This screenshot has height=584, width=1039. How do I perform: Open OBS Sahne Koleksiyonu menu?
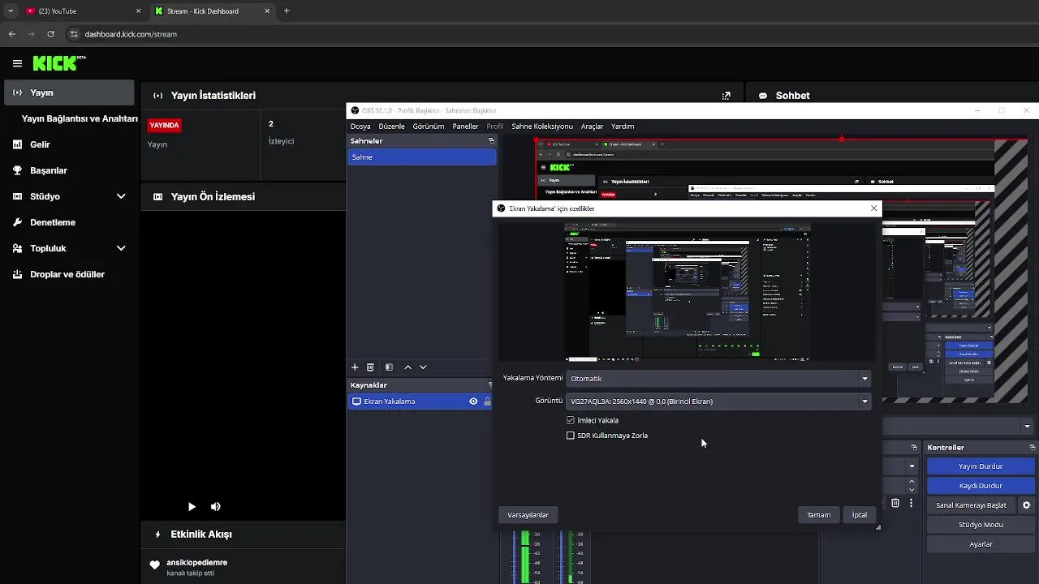pos(542,127)
